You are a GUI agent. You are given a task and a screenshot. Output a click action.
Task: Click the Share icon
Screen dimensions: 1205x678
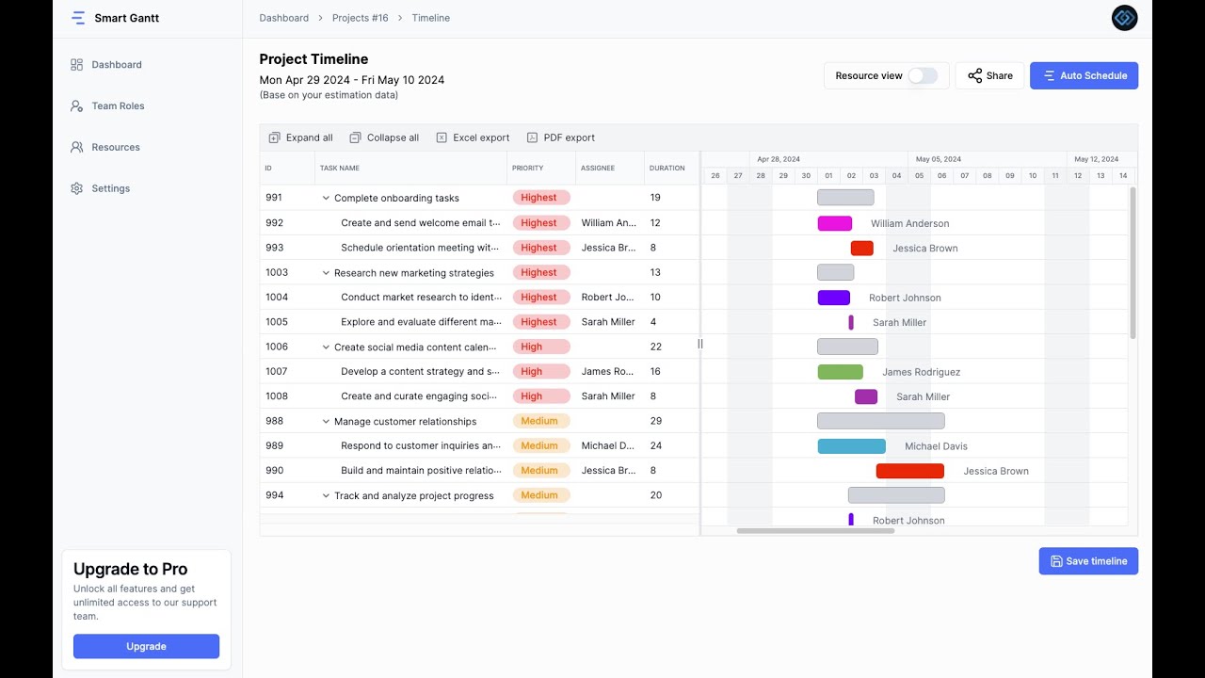tap(974, 76)
